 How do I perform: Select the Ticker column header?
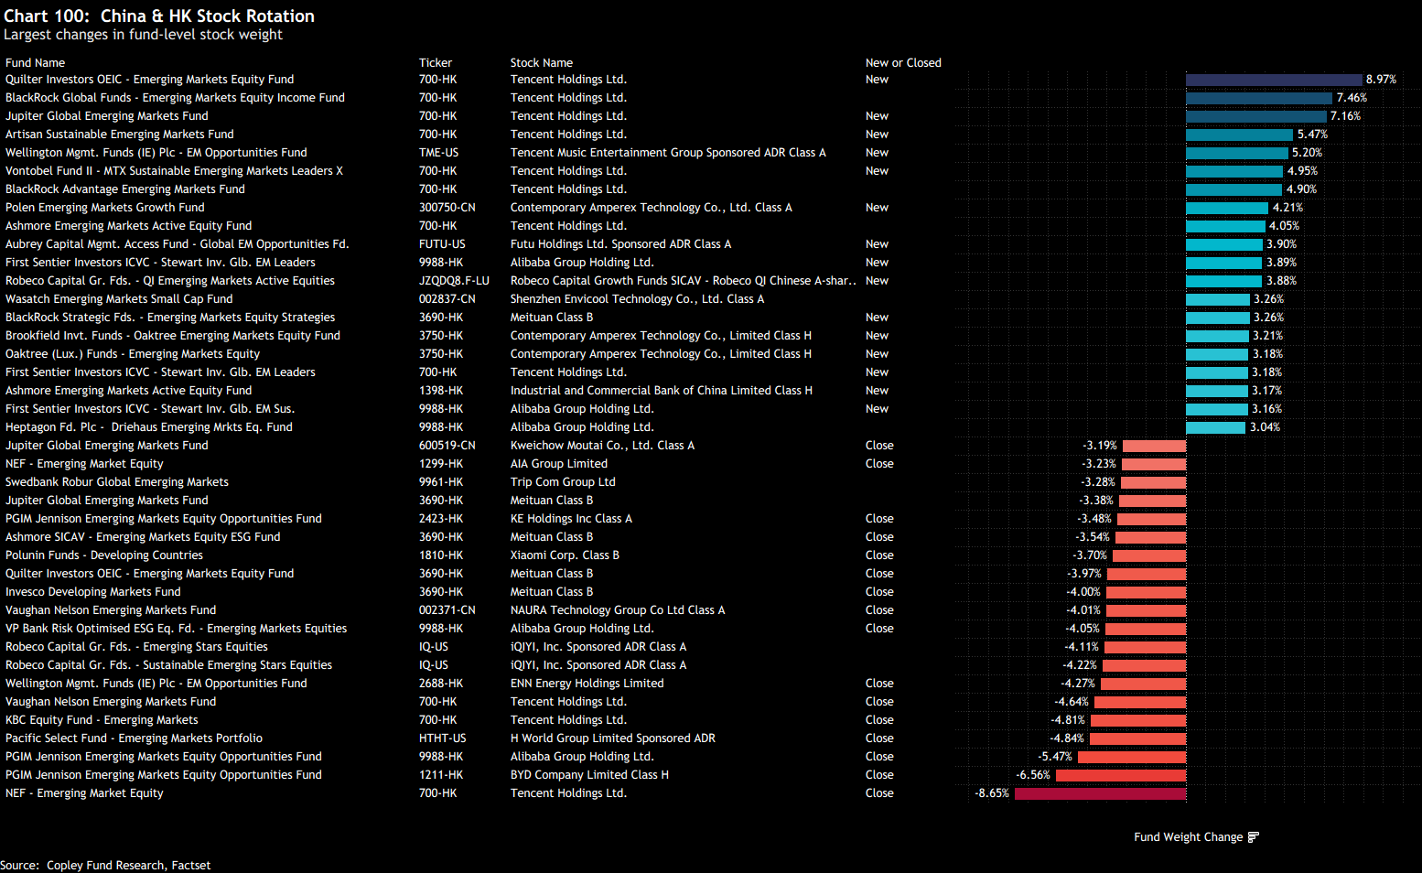pyautogui.click(x=436, y=63)
